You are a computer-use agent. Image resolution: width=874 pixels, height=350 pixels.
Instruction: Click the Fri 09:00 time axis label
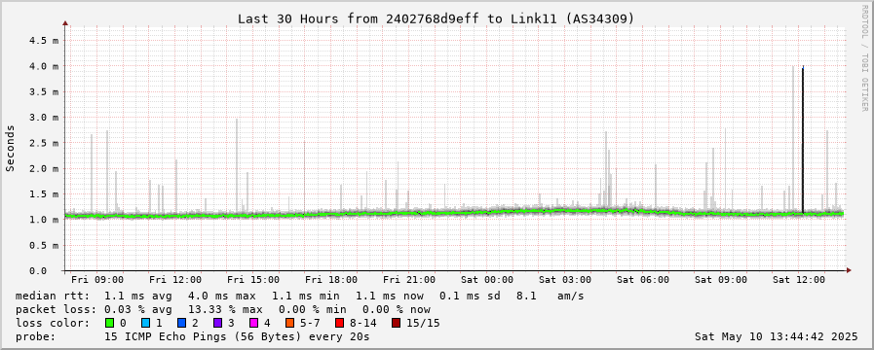click(97, 280)
